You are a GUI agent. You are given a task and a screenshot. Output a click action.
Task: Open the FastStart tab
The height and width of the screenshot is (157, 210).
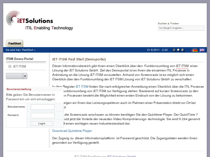click(15, 43)
